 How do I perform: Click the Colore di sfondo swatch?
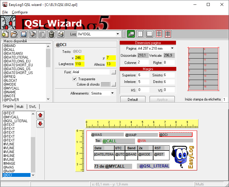(105, 84)
